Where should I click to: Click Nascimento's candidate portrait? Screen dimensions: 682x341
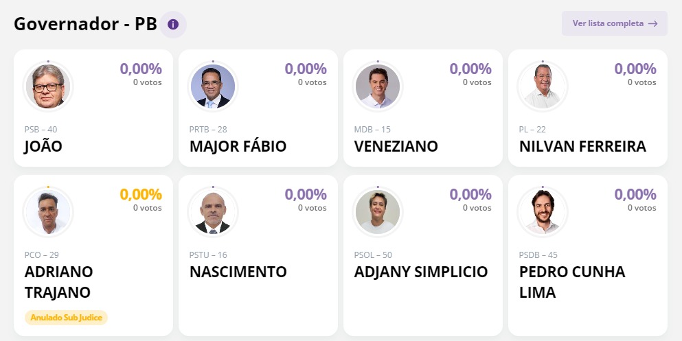[213, 211]
